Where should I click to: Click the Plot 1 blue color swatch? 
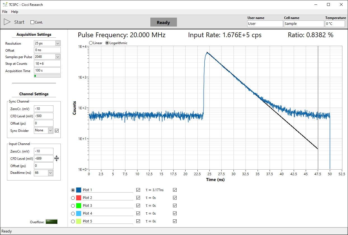click(x=79, y=190)
